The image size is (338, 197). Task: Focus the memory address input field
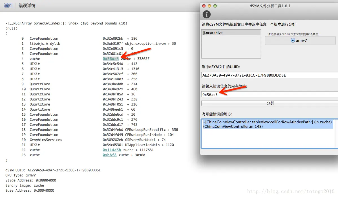click(270, 95)
